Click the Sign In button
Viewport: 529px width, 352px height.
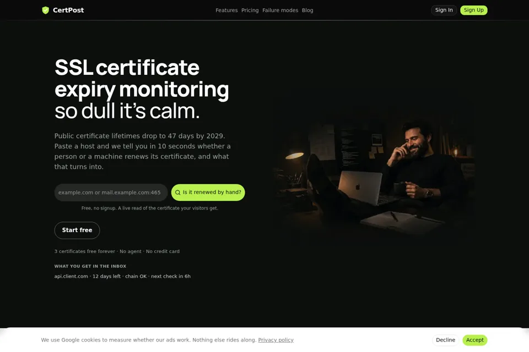pyautogui.click(x=444, y=10)
